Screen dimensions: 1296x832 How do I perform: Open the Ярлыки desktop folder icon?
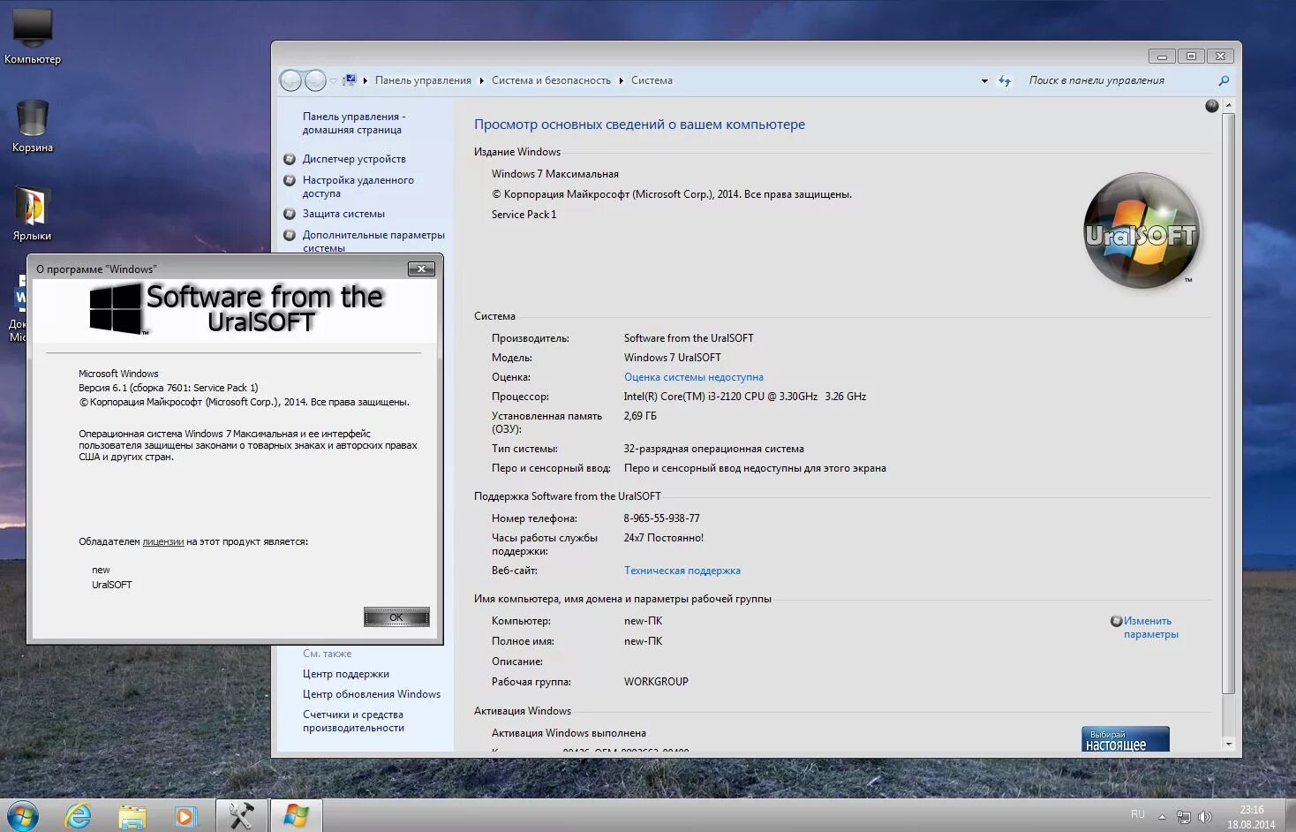click(x=32, y=213)
